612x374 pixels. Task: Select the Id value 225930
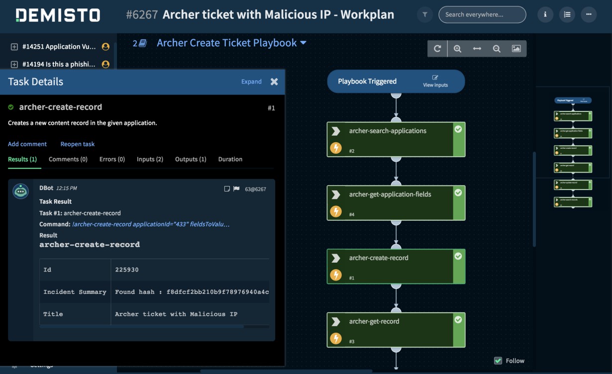pyautogui.click(x=127, y=270)
